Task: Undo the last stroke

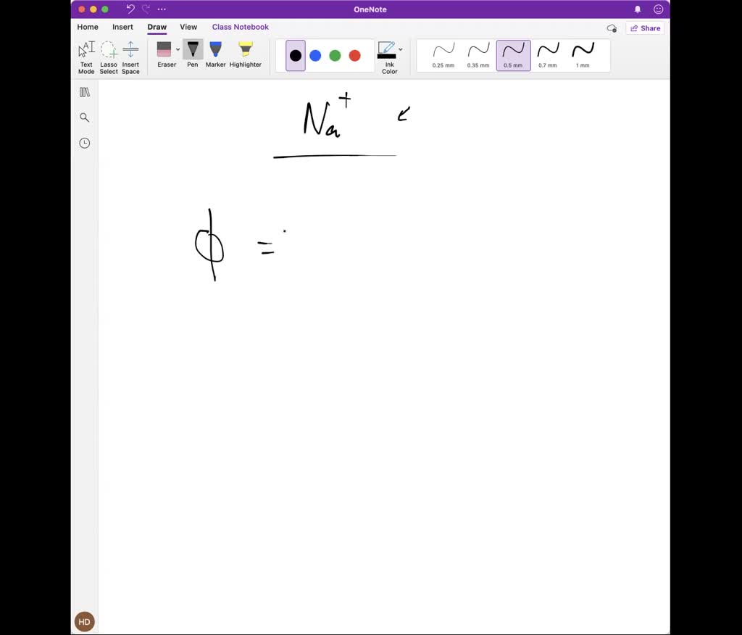Action: coord(129,9)
